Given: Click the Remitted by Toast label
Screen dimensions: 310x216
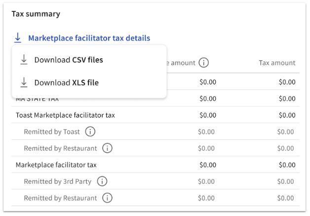Looking at the screenshot, I should pos(51,132).
